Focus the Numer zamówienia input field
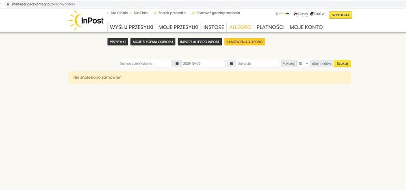The image size is (406, 190). pyautogui.click(x=145, y=64)
